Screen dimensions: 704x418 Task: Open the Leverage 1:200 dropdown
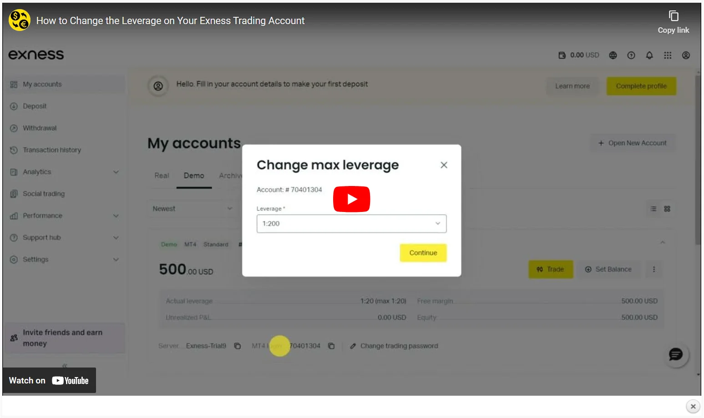[351, 223]
